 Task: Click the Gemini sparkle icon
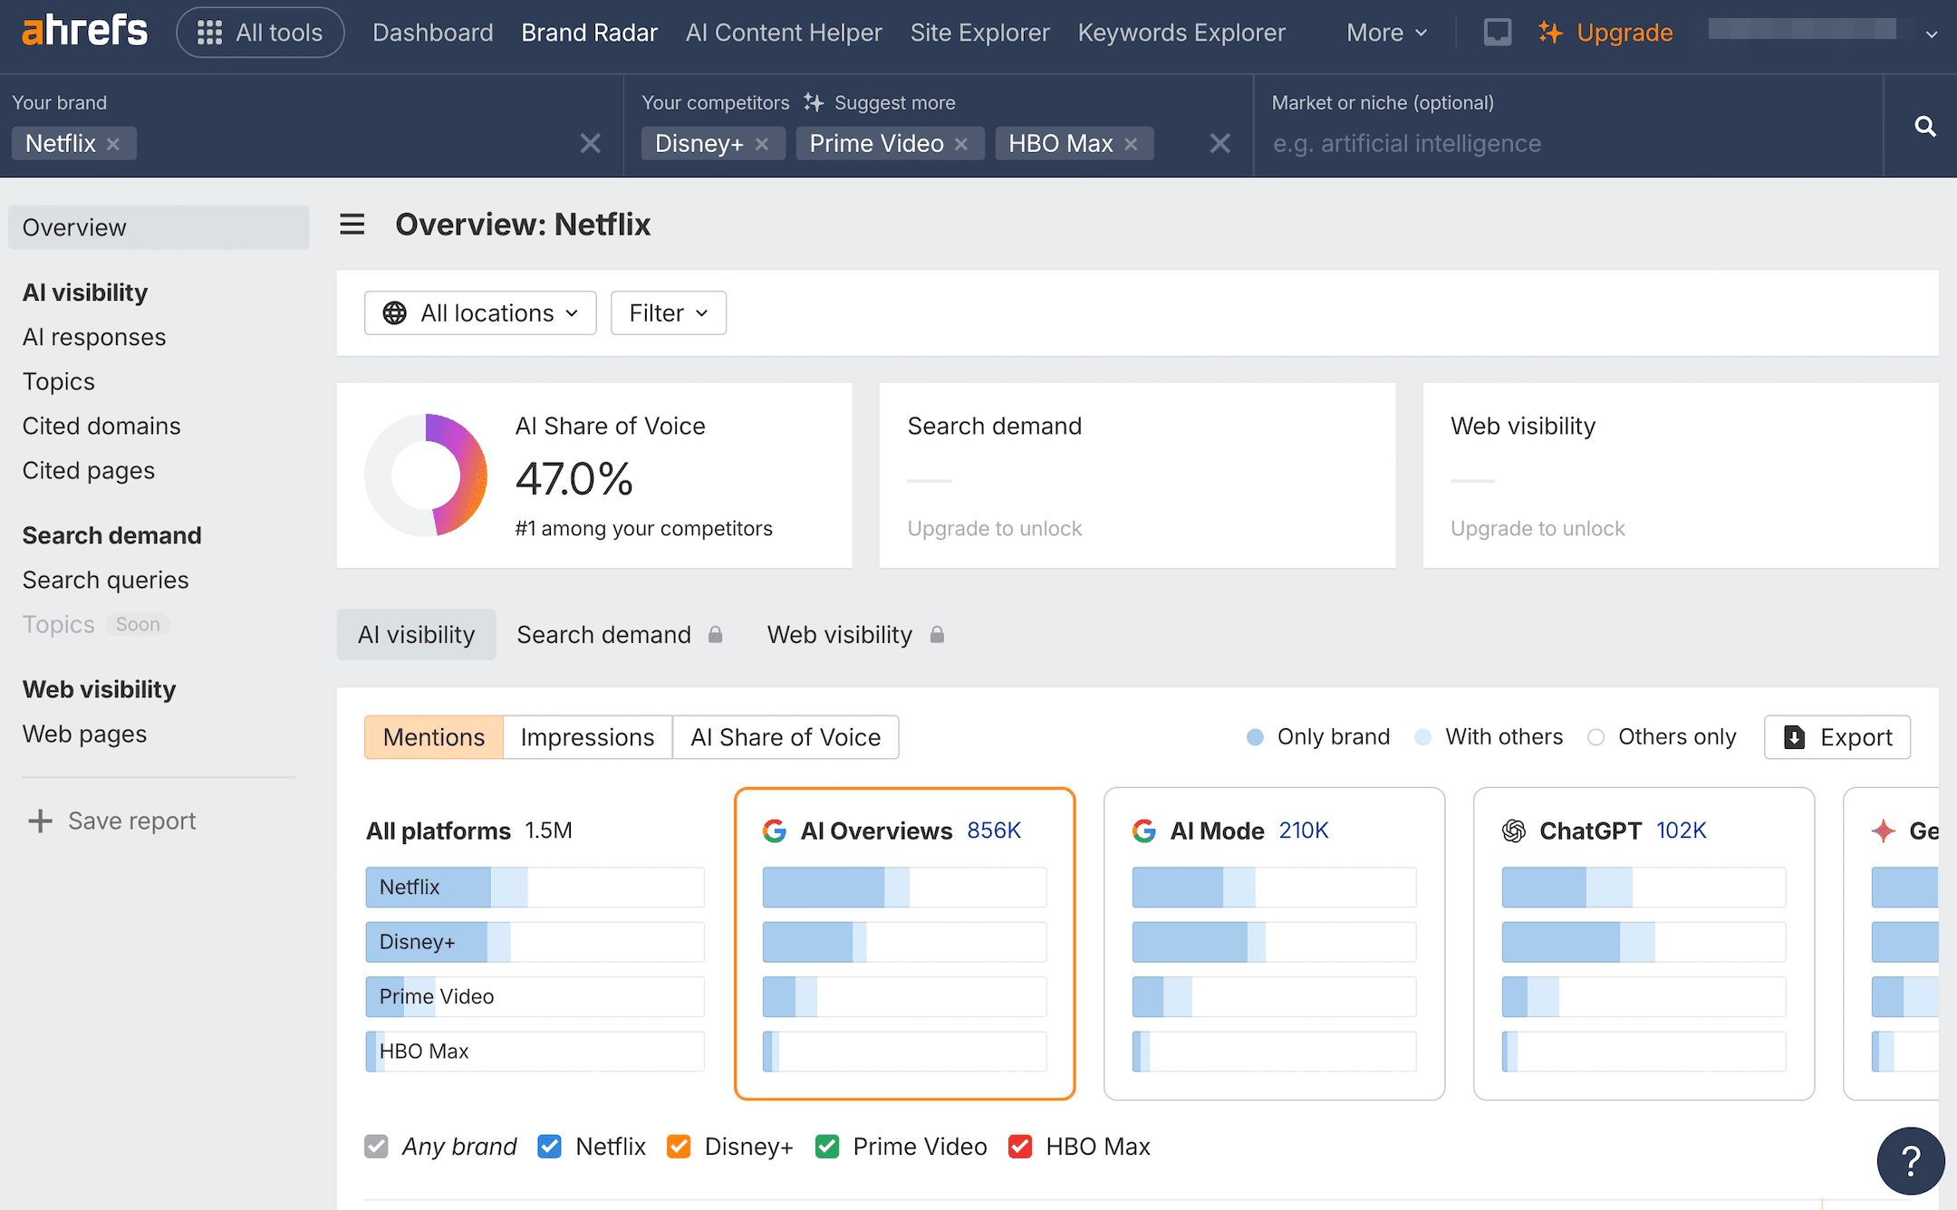1884,831
